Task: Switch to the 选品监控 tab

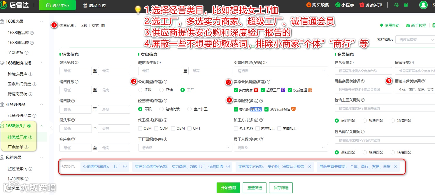Action: pos(94,5)
